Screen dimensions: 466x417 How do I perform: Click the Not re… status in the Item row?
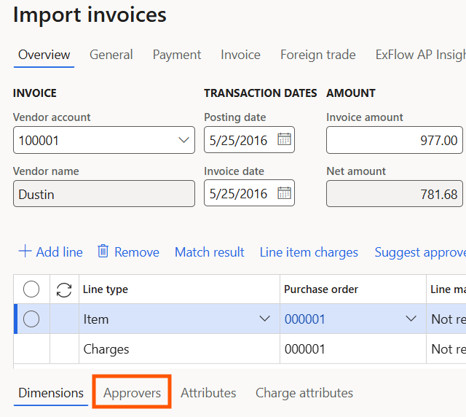(449, 319)
